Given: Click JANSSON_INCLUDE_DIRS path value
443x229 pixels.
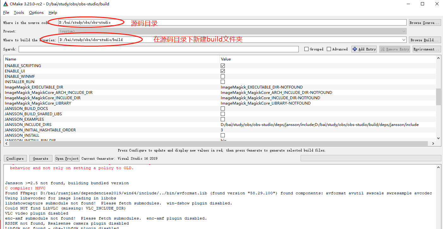Looking at the screenshot, I should 320,124.
